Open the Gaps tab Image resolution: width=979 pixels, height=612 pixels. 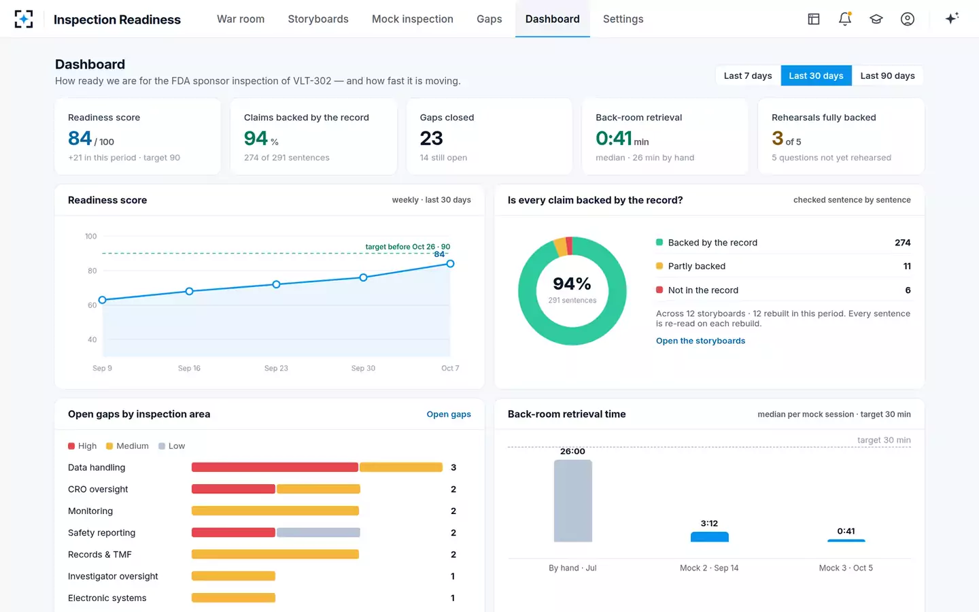[x=489, y=19]
